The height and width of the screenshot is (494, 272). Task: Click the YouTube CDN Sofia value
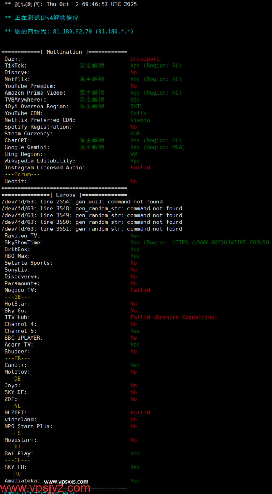(138, 113)
